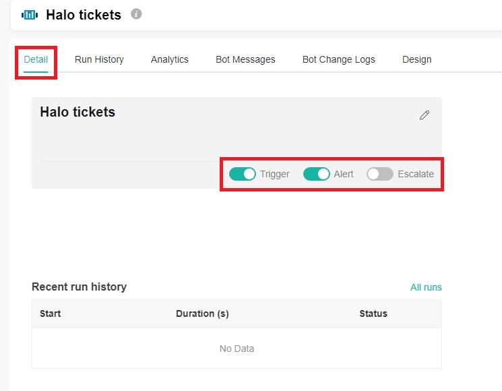Click the Start column header
502x391 pixels.
click(51, 313)
